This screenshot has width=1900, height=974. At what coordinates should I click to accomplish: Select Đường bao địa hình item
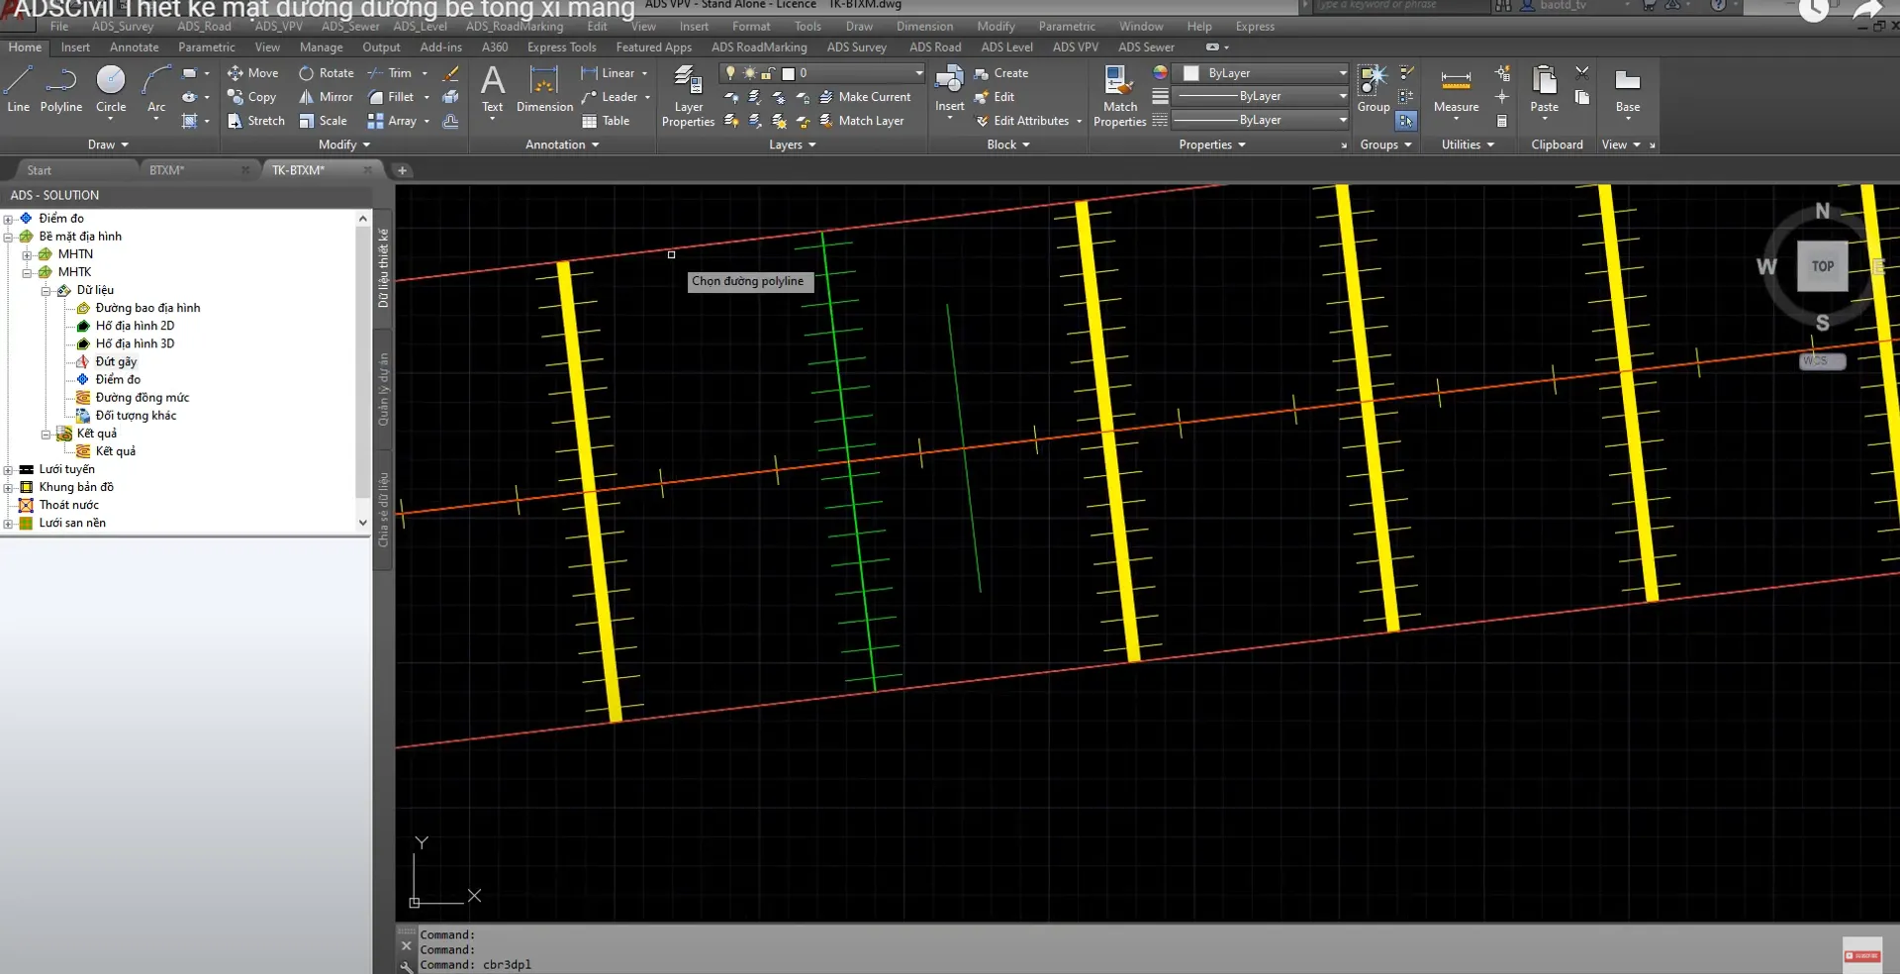coord(147,308)
